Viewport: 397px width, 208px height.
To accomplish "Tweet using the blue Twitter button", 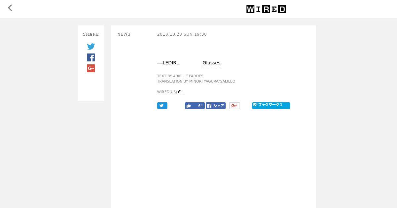I will (162, 106).
